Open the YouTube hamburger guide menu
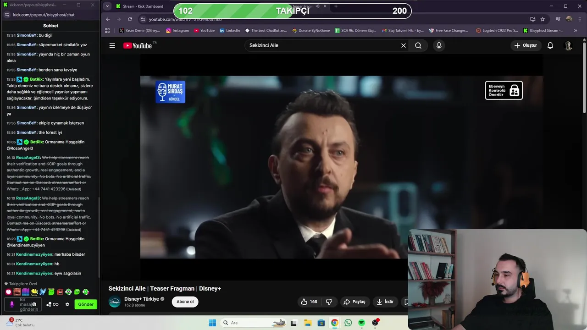The image size is (587, 330). tap(112, 45)
